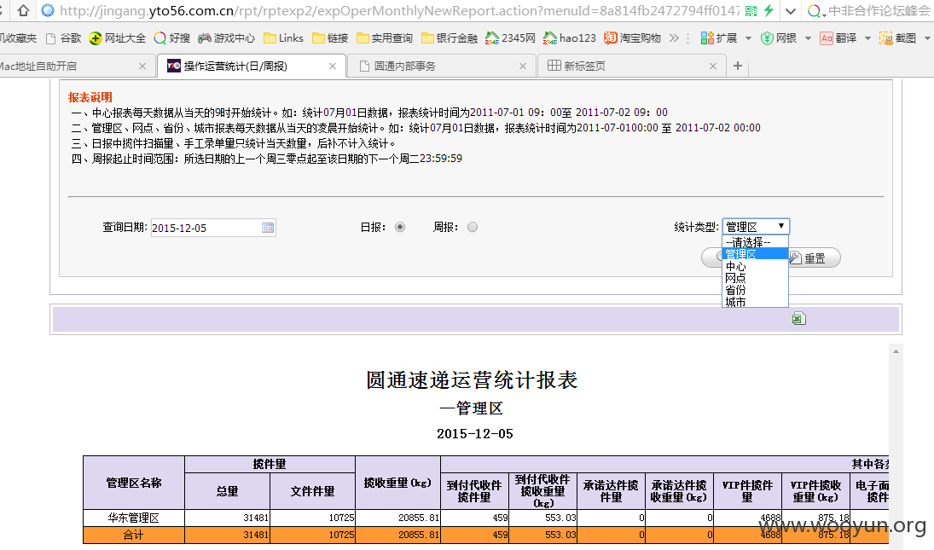Open a new browser tab with plus button
This screenshot has width=934, height=550.
point(738,66)
